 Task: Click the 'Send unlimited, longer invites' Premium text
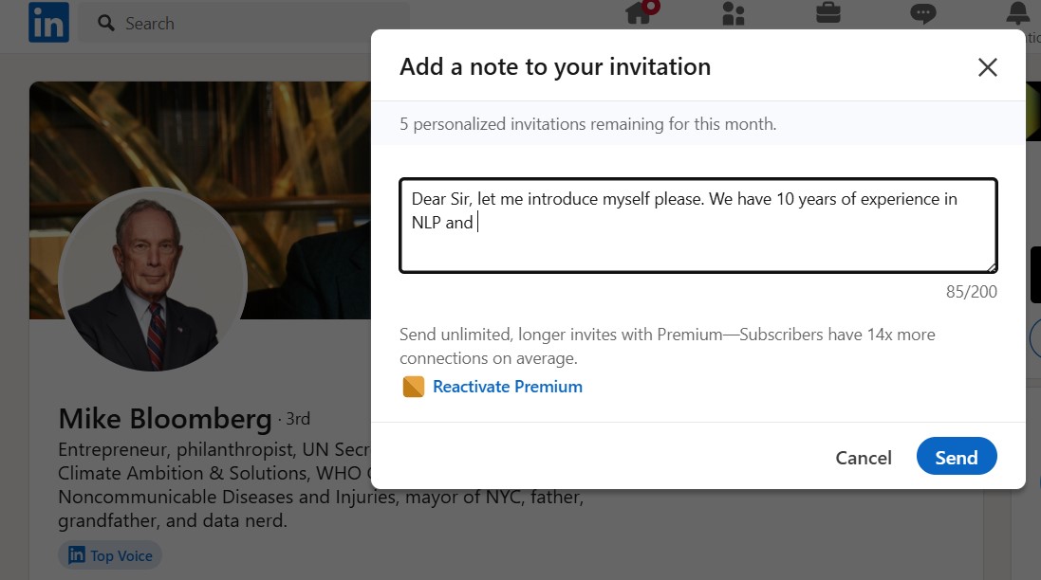[666, 346]
